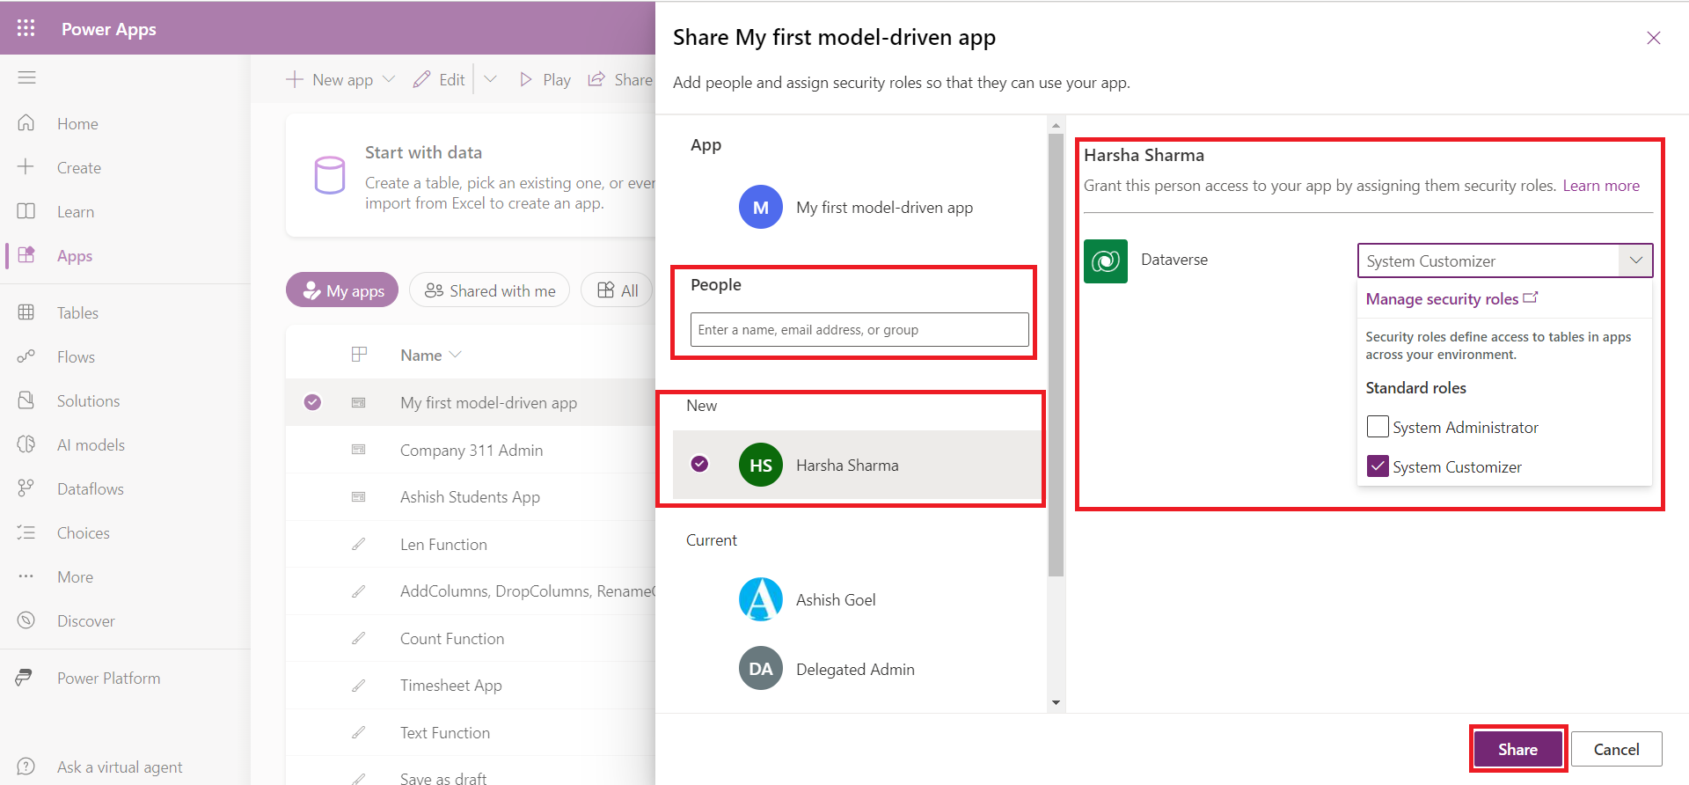Open Tables from the sidebar icon
This screenshot has width=1689, height=785.
point(26,312)
